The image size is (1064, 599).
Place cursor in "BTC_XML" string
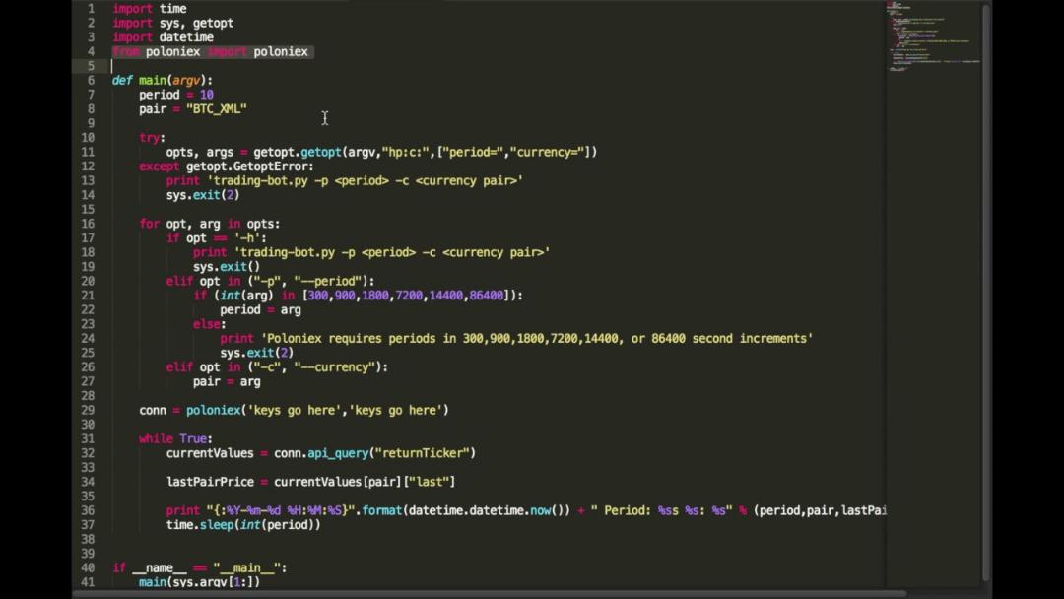[217, 108]
